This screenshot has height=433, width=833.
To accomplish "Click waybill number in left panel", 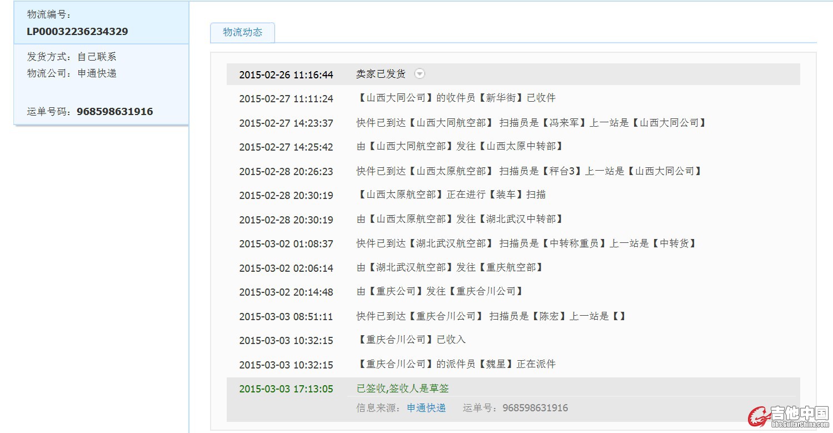I will point(114,112).
